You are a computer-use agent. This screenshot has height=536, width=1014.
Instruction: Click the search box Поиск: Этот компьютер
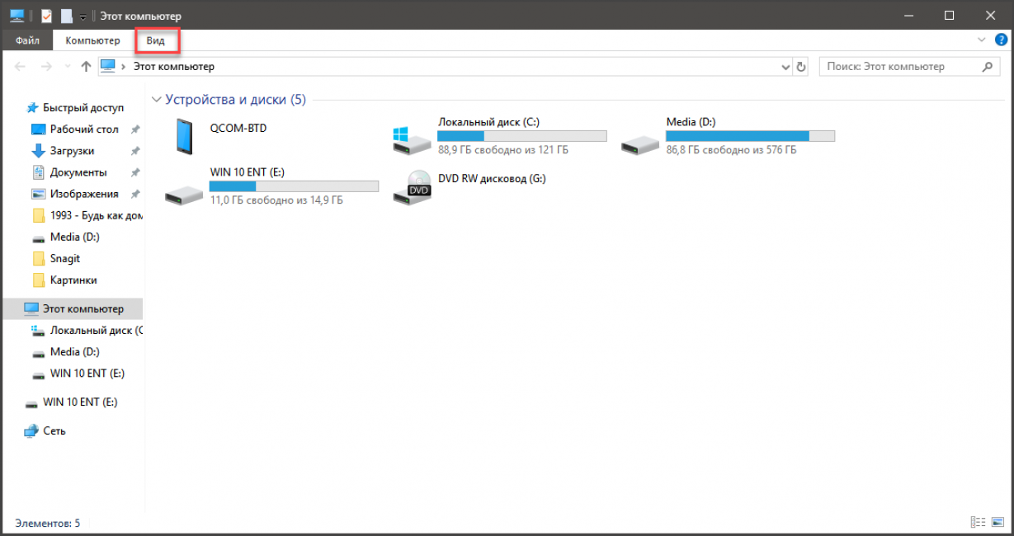point(901,67)
